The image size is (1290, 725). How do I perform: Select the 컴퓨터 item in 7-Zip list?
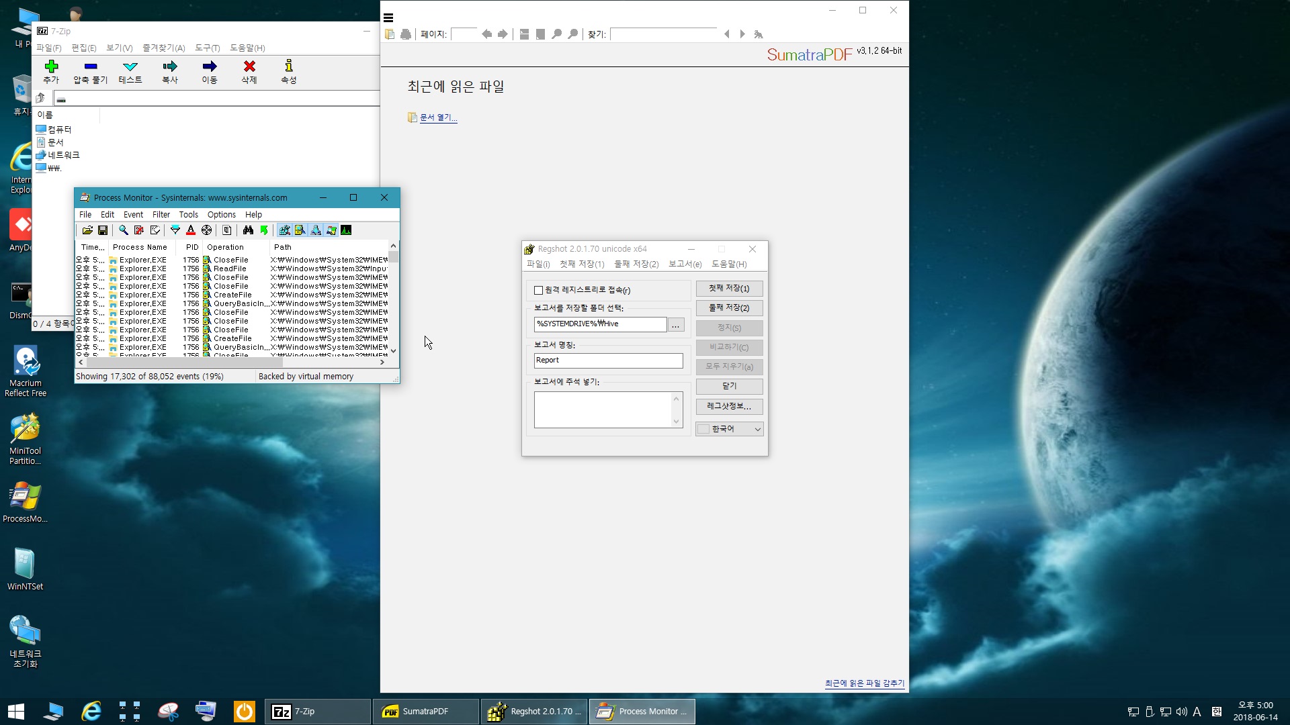click(x=54, y=130)
